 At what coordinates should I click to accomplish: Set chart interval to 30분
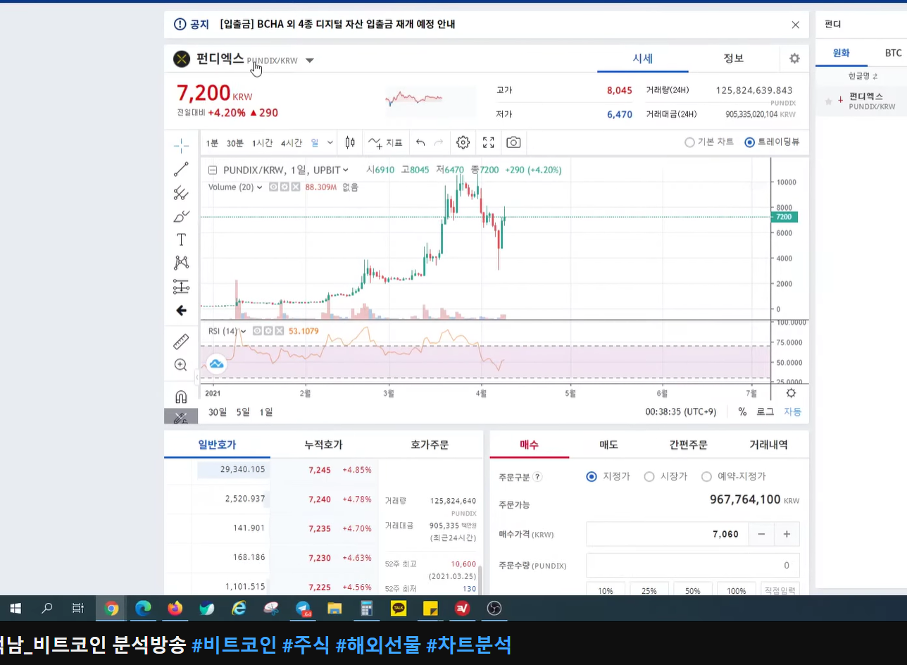(x=235, y=142)
